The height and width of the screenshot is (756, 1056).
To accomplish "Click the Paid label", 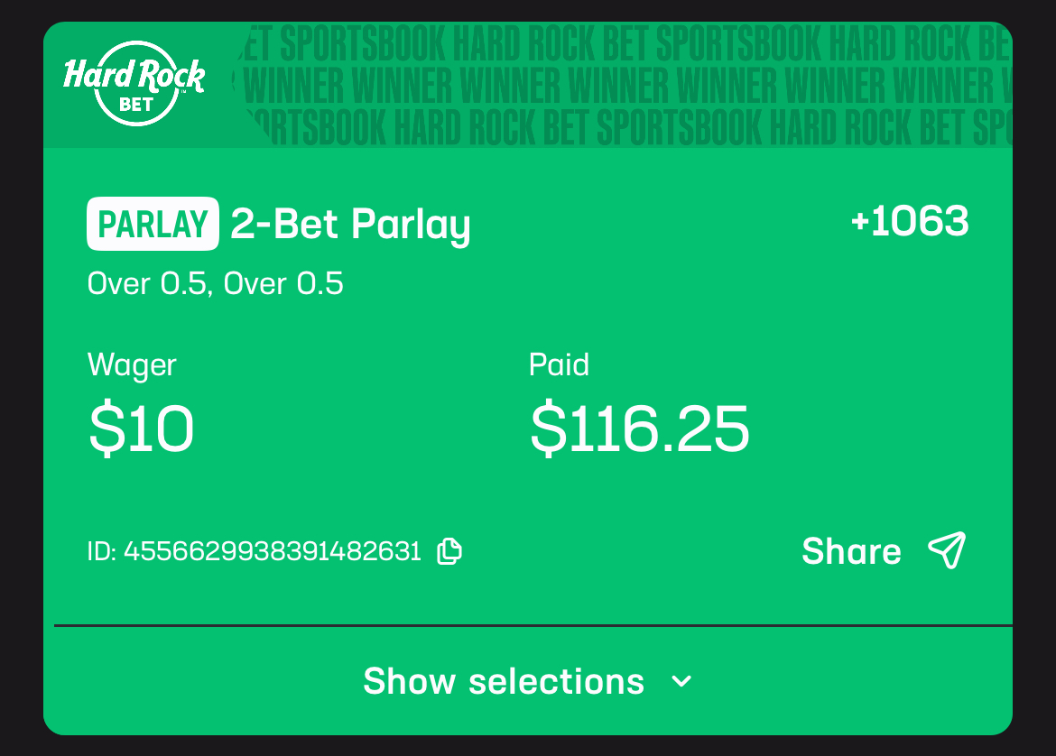I will [x=559, y=364].
